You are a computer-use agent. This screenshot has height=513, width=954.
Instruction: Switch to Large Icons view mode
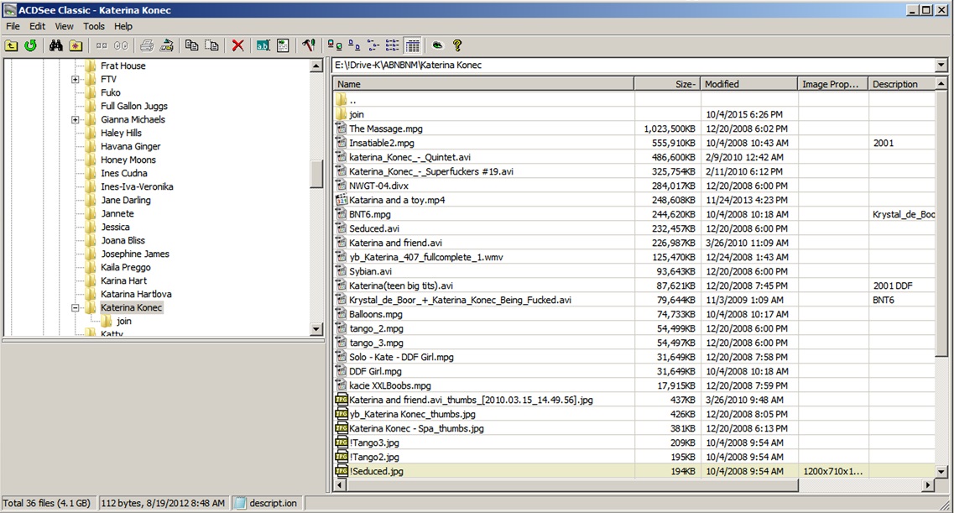click(x=334, y=45)
